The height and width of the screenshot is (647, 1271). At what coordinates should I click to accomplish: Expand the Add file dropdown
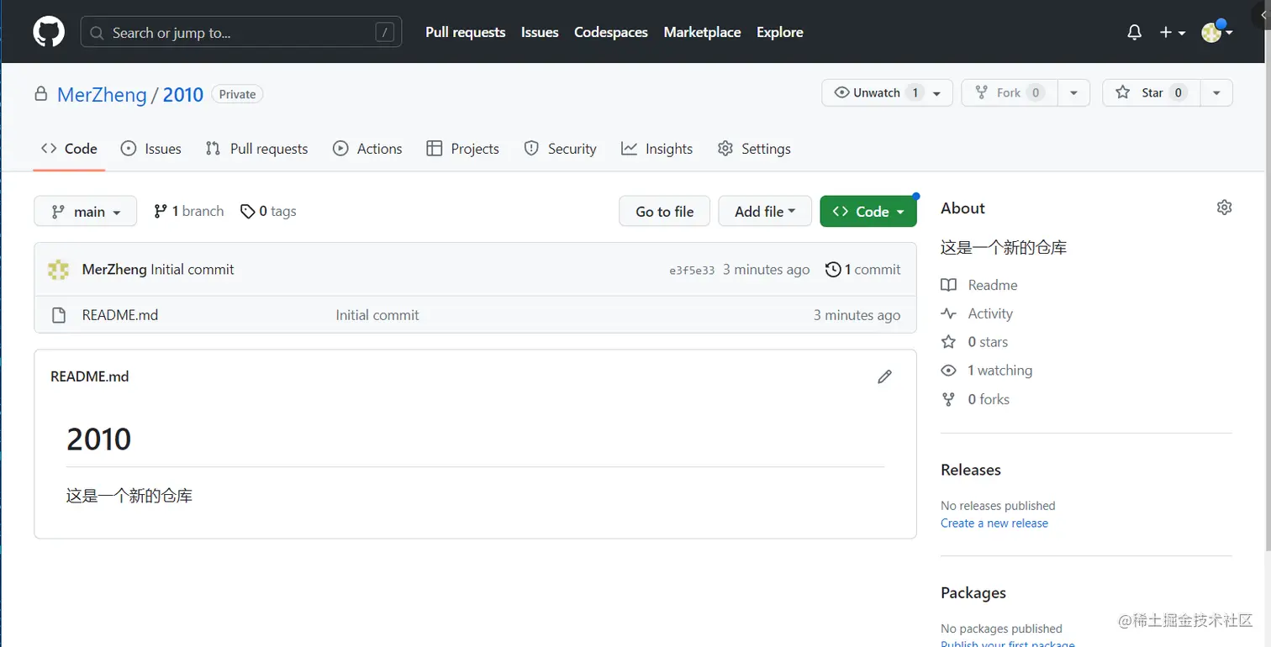click(x=765, y=212)
